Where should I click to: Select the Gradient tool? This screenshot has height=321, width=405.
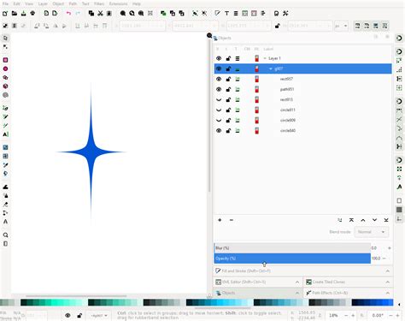click(5, 147)
